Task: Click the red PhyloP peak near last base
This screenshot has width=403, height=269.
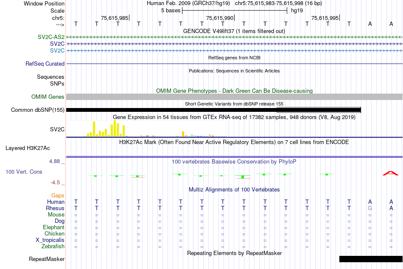Action: click(391, 173)
